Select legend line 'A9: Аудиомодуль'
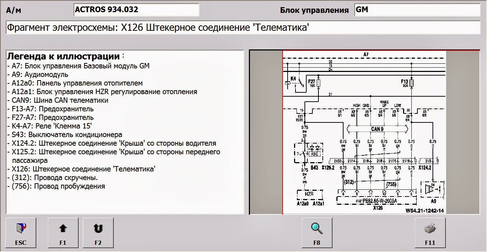The height and width of the screenshot is (252, 487). click(37, 74)
